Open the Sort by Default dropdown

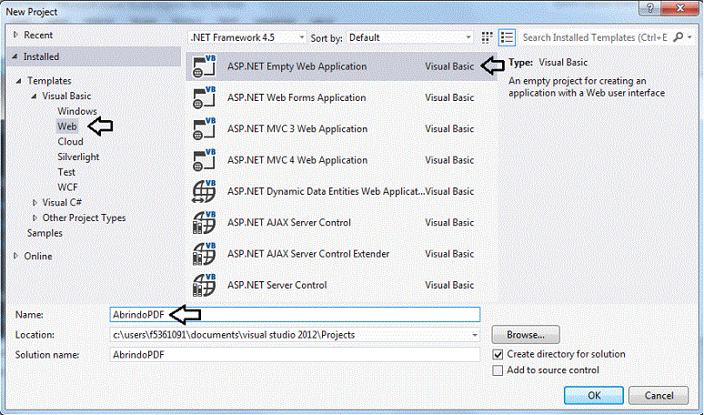coord(410,37)
